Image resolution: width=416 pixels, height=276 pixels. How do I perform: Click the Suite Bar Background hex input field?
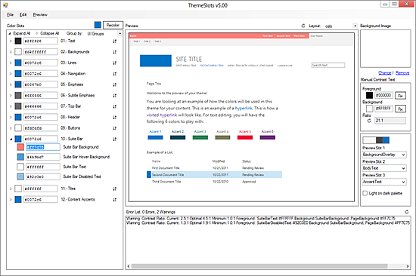click(x=42, y=147)
